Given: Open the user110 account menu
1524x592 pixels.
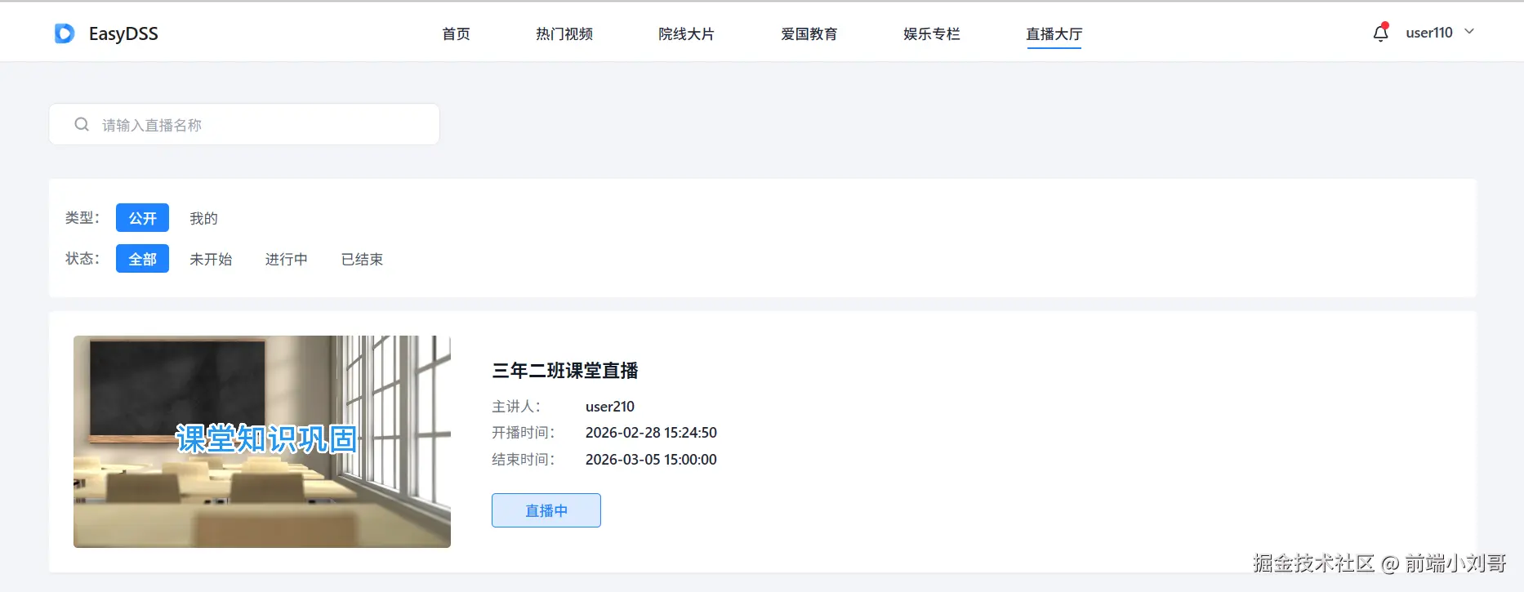Looking at the screenshot, I should [x=1429, y=33].
